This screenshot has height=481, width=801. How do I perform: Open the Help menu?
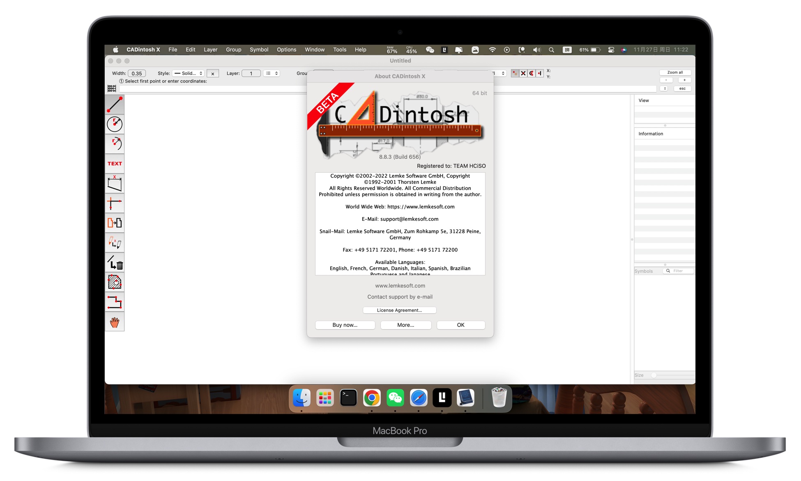click(361, 50)
